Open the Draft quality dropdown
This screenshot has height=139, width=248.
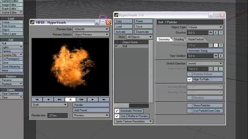(50, 105)
